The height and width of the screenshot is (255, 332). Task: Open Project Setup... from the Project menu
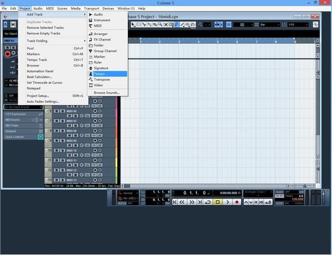pos(38,96)
